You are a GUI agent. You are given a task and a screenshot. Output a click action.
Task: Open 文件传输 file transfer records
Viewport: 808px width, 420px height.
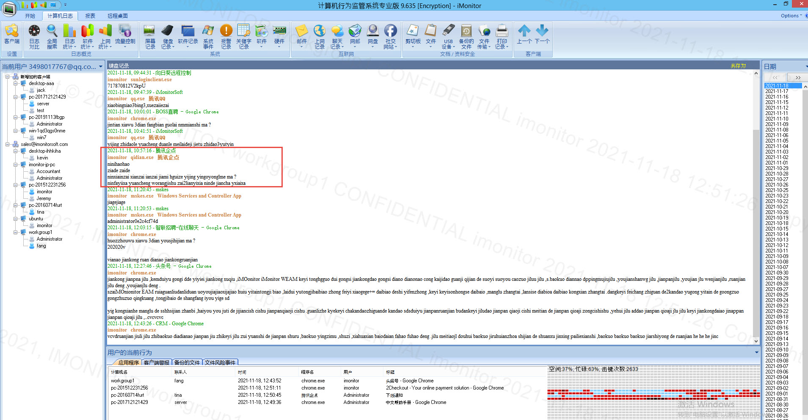484,36
